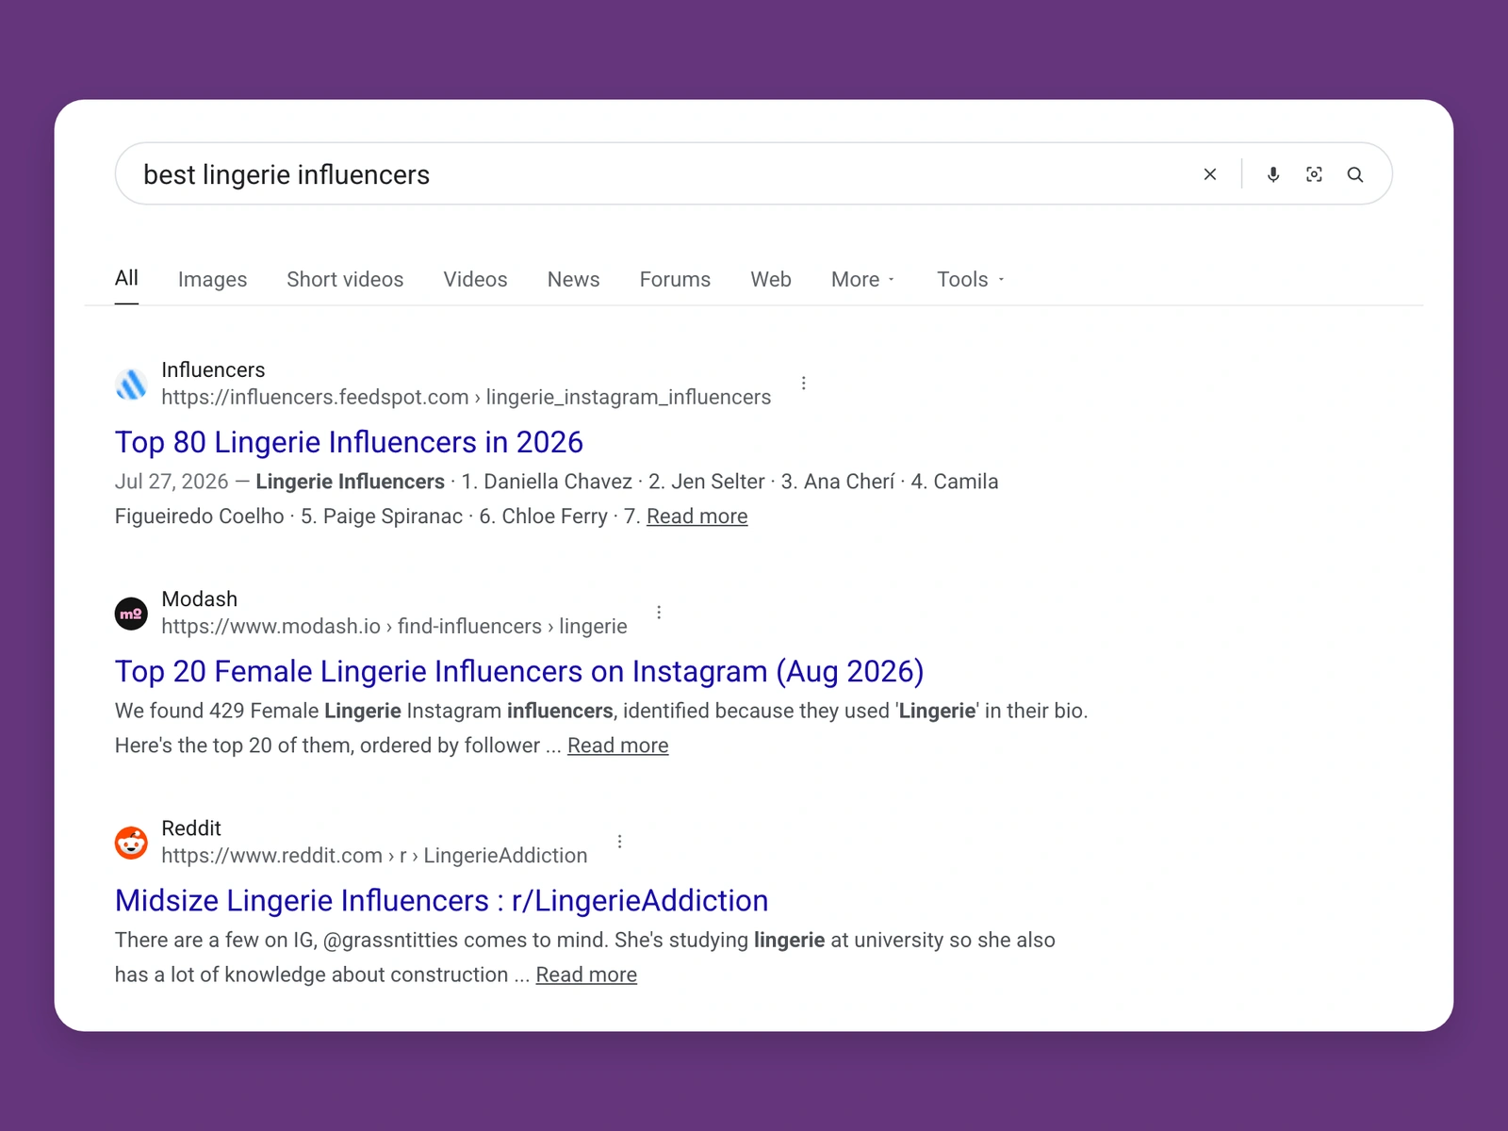Image resolution: width=1508 pixels, height=1131 pixels.
Task: Start voice search with the microphone icon
Action: [x=1273, y=174]
